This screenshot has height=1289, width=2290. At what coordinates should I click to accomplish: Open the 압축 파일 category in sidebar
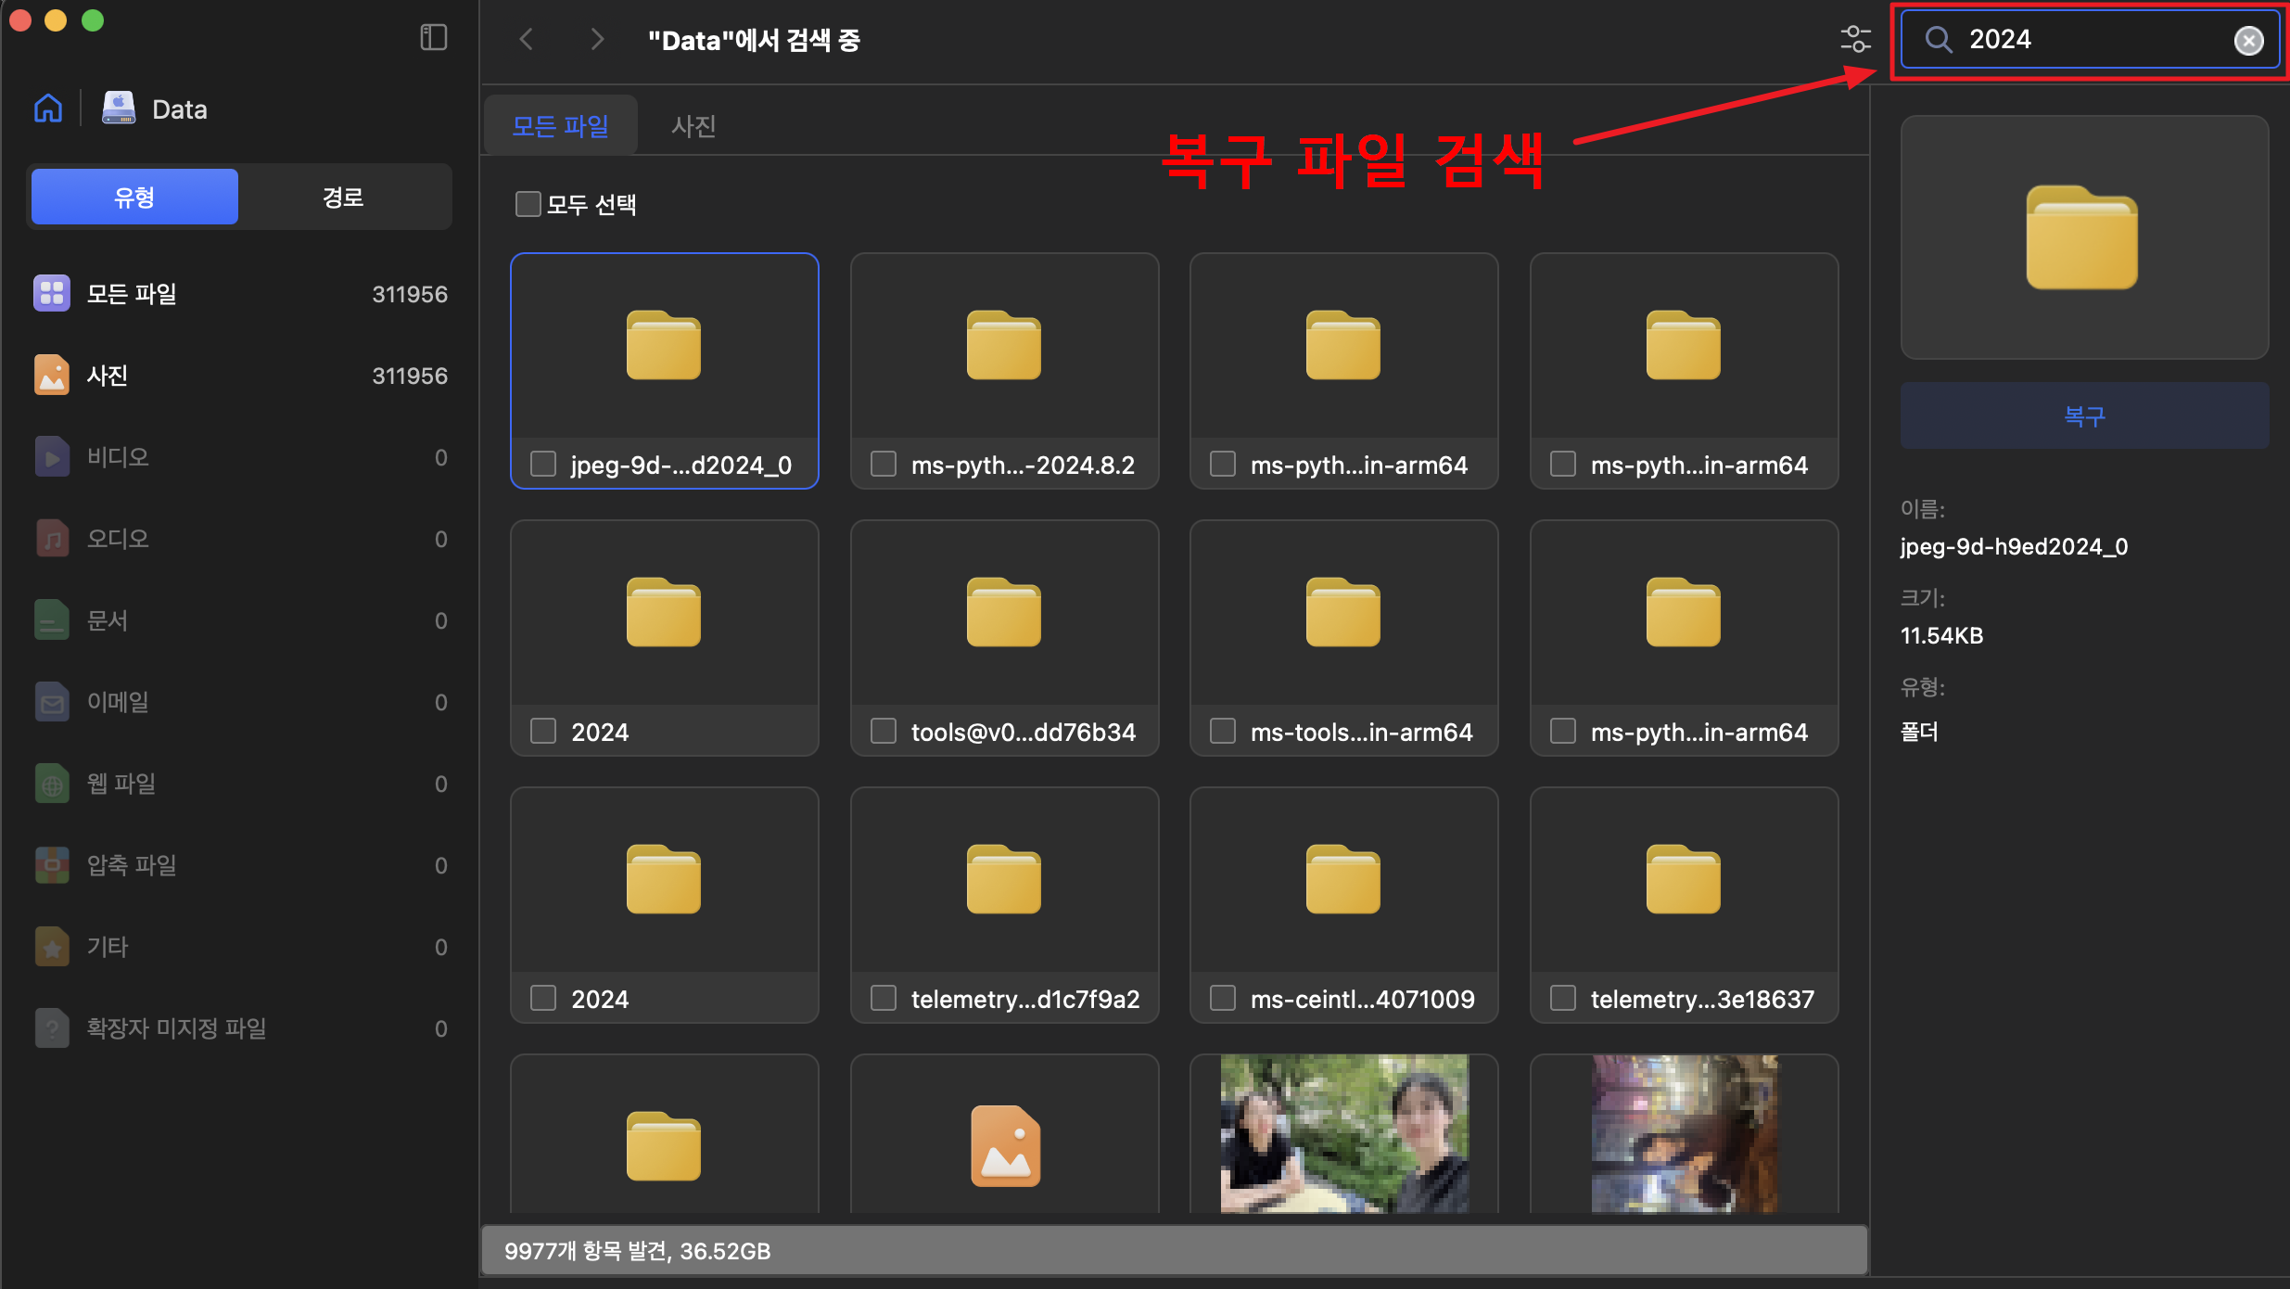[131, 865]
